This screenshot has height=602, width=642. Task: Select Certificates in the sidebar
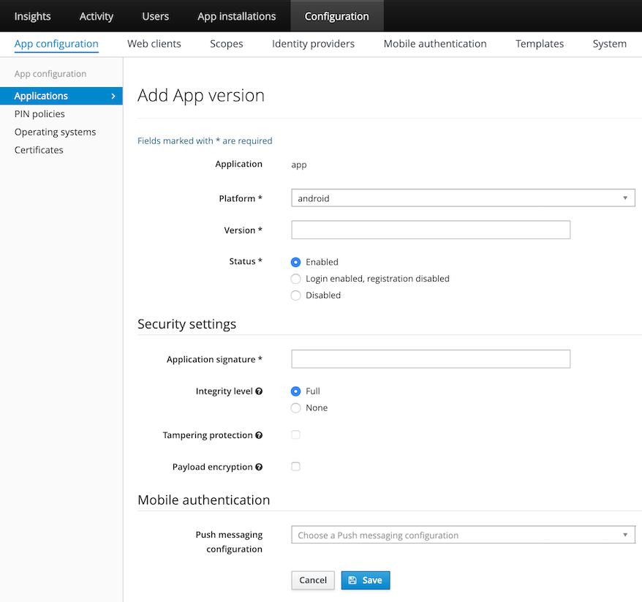(x=38, y=149)
